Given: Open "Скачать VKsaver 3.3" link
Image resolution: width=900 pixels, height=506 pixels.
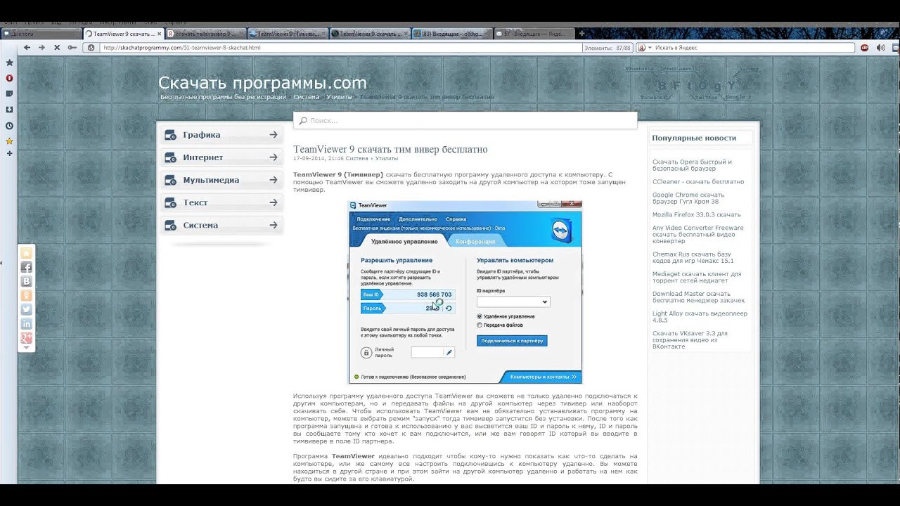Looking at the screenshot, I should point(689,340).
